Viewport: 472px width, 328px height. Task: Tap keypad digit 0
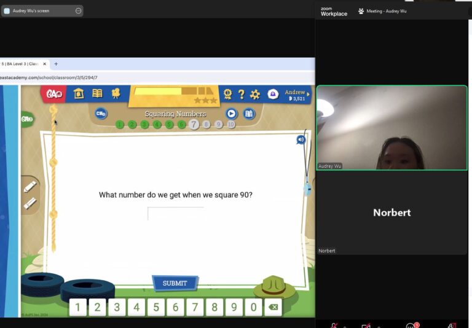coord(253,307)
